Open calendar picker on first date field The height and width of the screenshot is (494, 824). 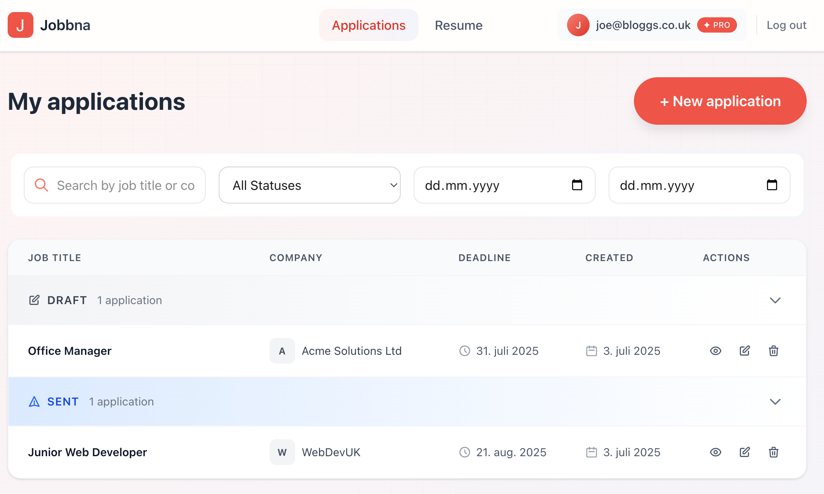click(x=577, y=185)
